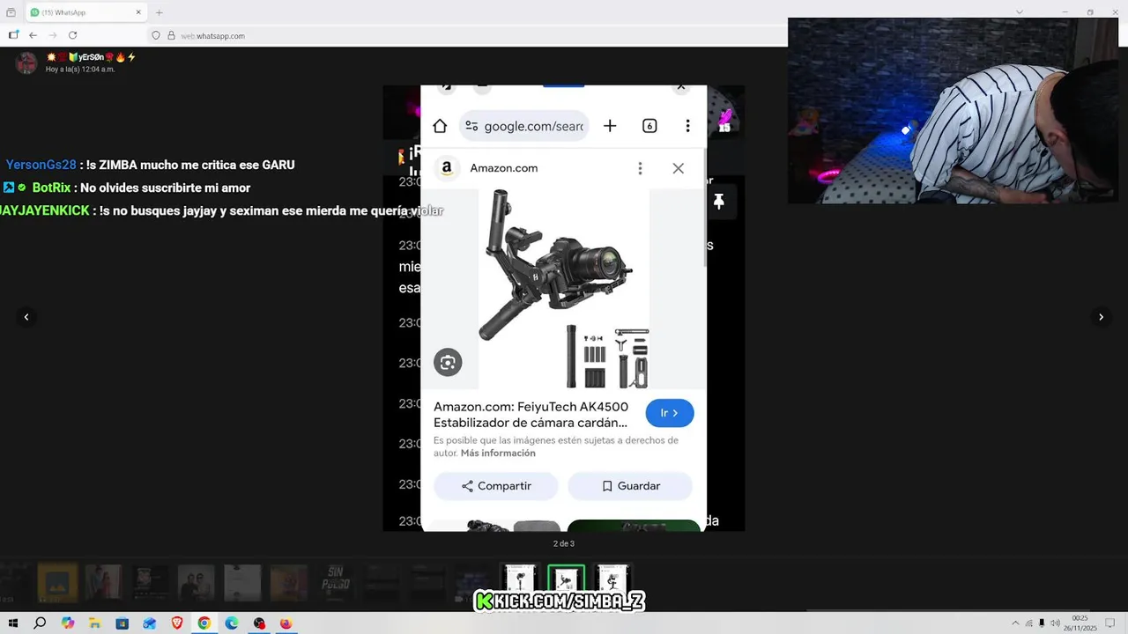Click the Compartir button
The height and width of the screenshot is (634, 1128).
coord(496,486)
